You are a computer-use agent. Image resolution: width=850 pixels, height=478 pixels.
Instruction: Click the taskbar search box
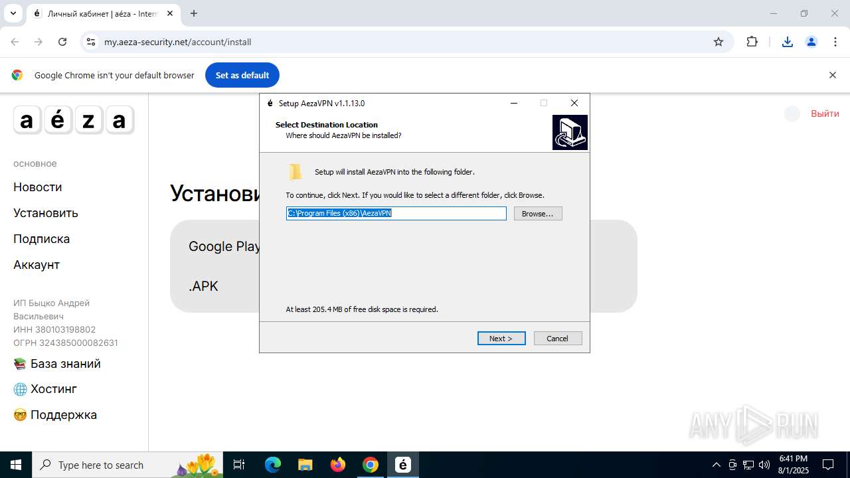127,465
